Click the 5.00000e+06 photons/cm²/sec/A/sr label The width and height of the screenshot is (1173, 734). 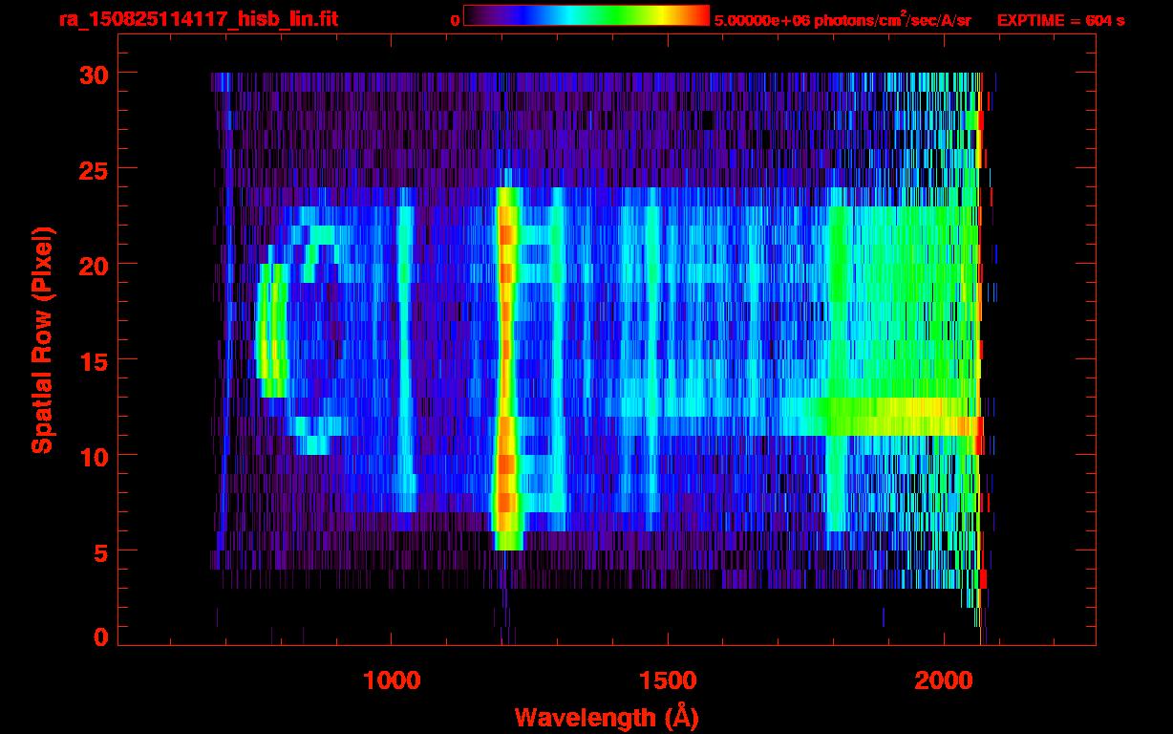tap(842, 19)
